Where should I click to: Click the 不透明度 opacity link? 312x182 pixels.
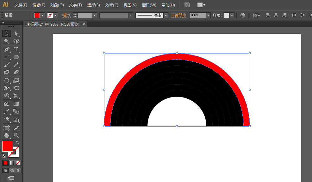click(x=179, y=16)
